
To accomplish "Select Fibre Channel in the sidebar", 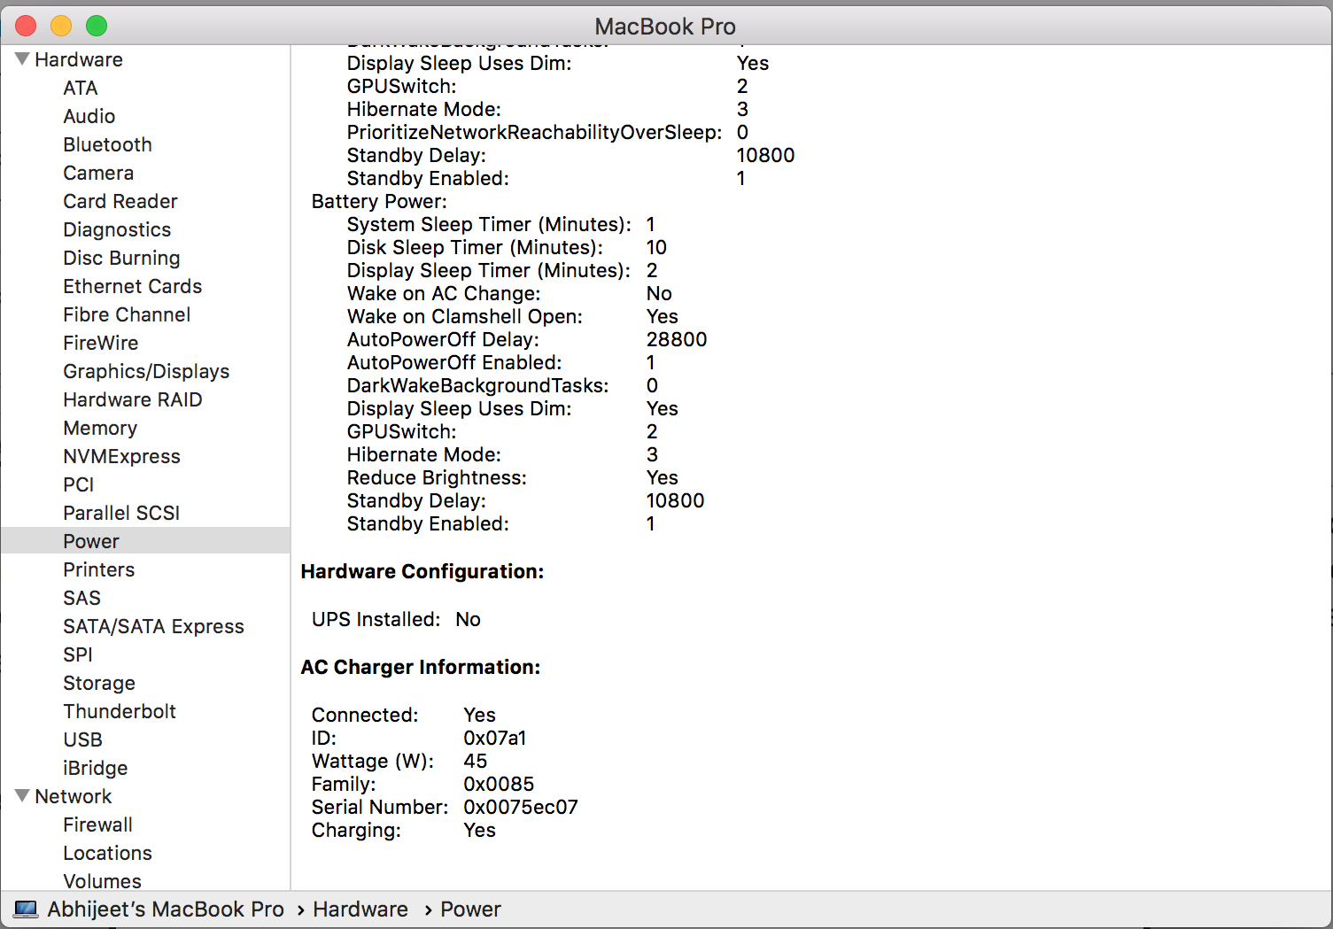I will pos(127,314).
